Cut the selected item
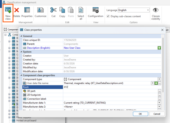 54,12
